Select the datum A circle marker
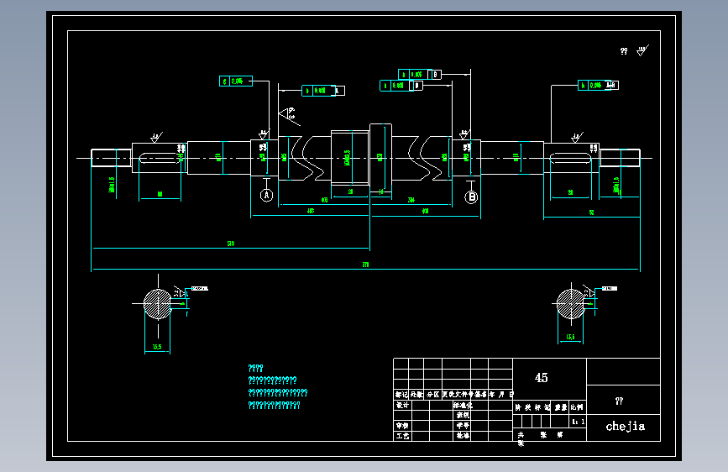 pyautogui.click(x=266, y=195)
